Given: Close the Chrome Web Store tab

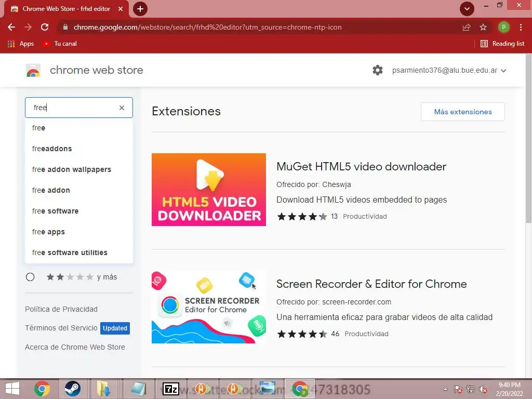Looking at the screenshot, I should [121, 9].
